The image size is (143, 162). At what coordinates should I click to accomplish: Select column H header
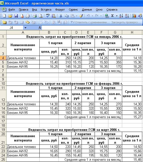[x=132, y=32]
